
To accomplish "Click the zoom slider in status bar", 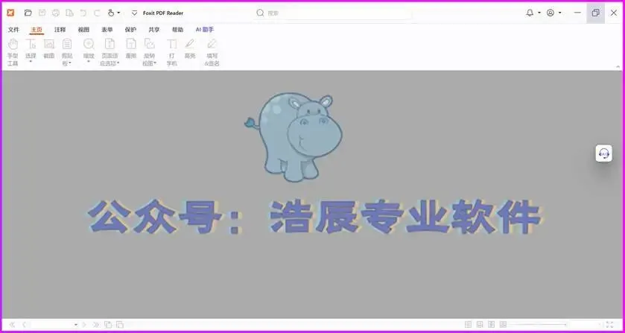I will (538, 325).
